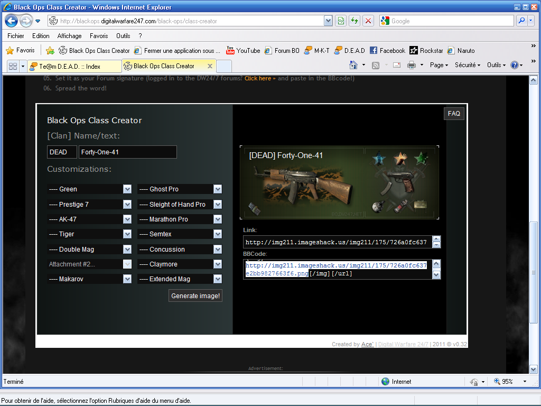
Task: Open the Marathon Pro dropdown
Action: [180, 219]
